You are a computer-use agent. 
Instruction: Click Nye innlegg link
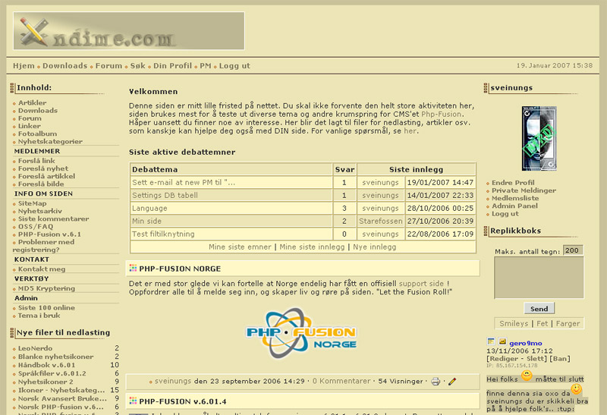tap(374, 247)
